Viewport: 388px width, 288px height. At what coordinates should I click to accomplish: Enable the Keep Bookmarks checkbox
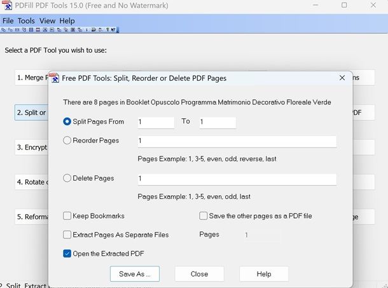click(x=67, y=216)
